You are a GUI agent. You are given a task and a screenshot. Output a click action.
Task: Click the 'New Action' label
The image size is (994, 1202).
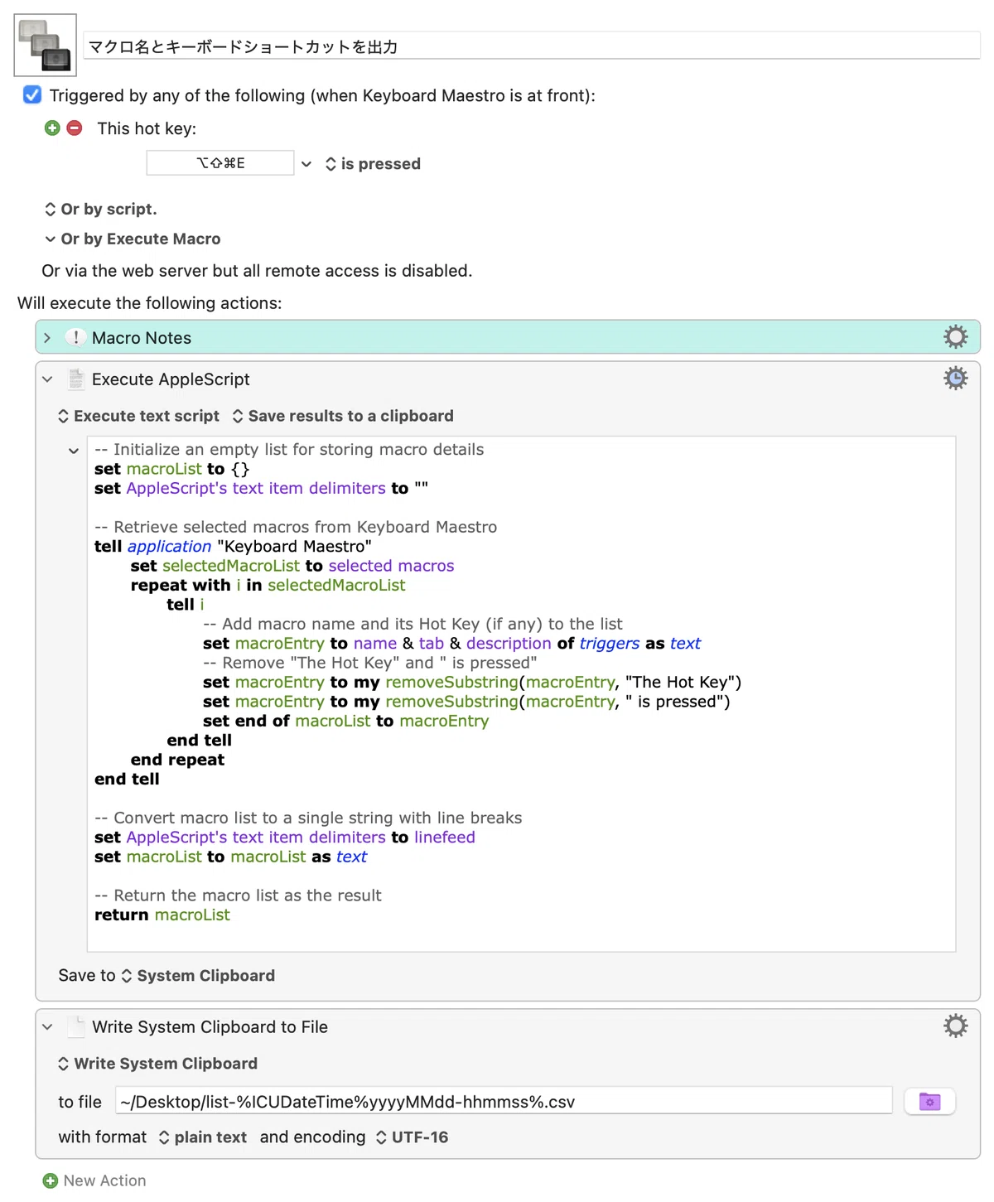(104, 1180)
